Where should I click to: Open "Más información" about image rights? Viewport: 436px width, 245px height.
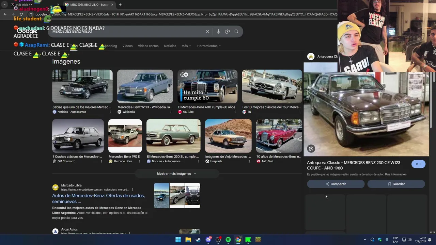[x=395, y=175]
